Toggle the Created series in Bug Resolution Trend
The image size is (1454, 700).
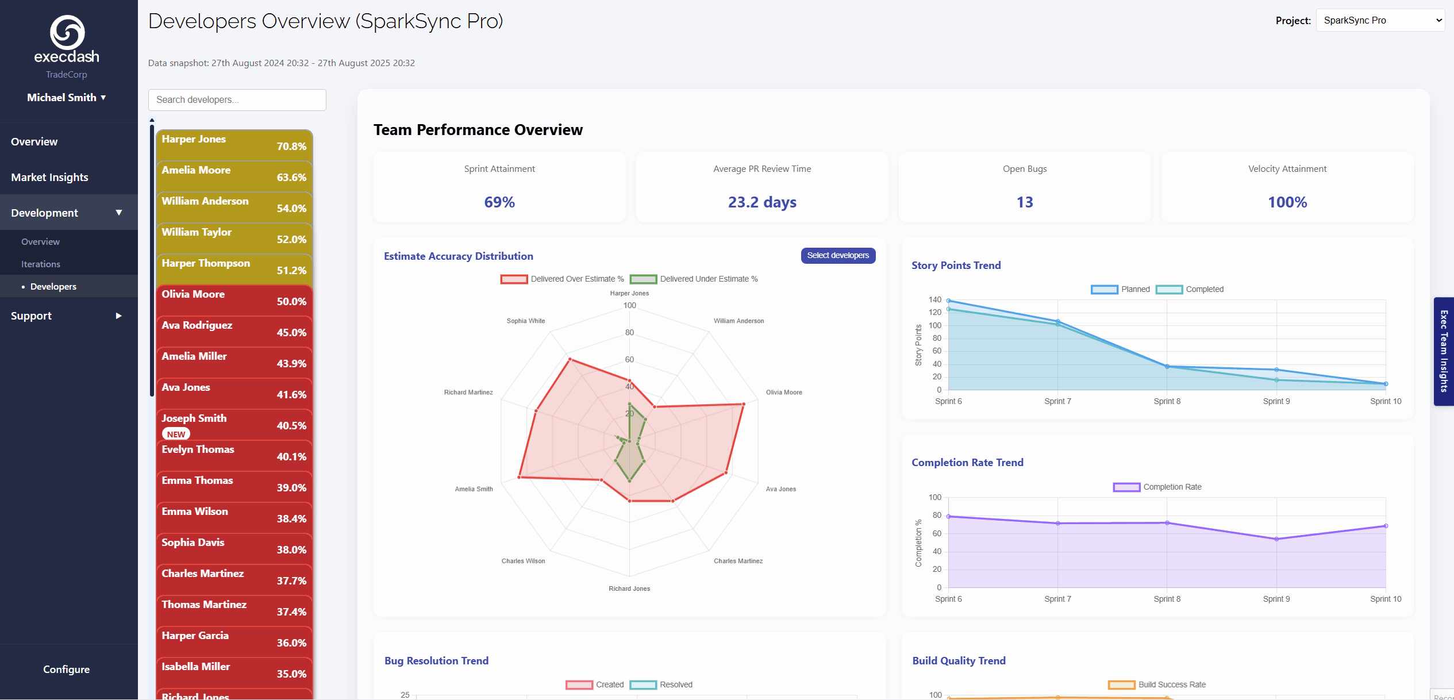tap(595, 684)
